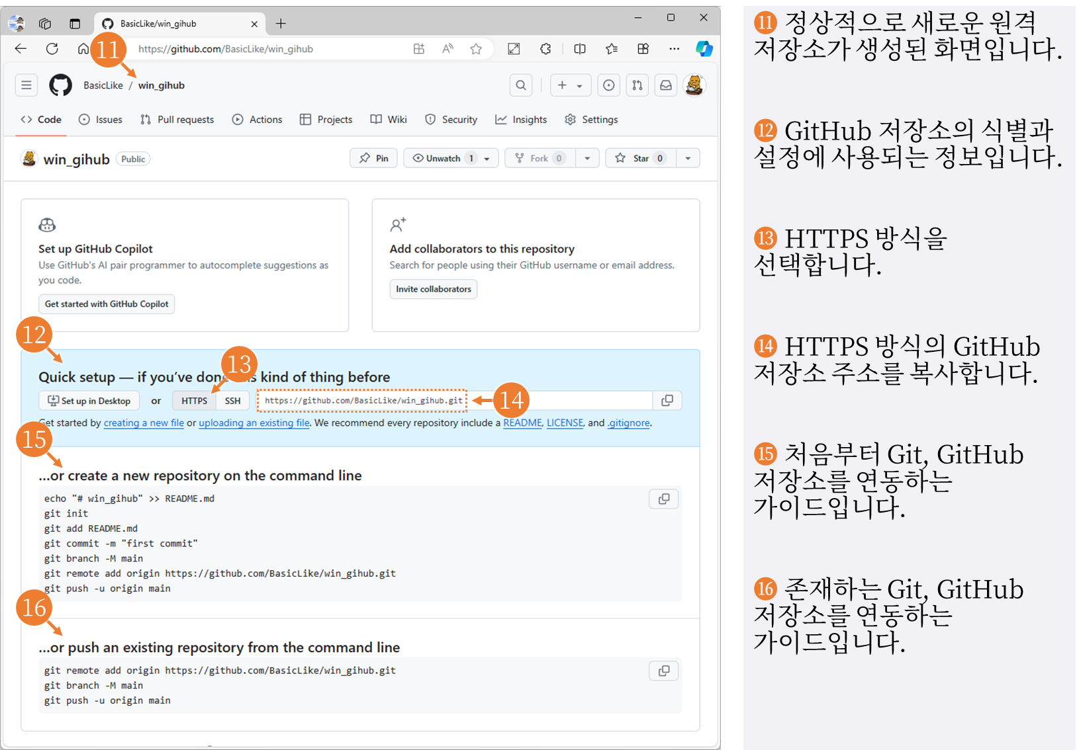Screen dimensions: 1079x750
Task: Expand the Fork options arrow
Action: 587,159
